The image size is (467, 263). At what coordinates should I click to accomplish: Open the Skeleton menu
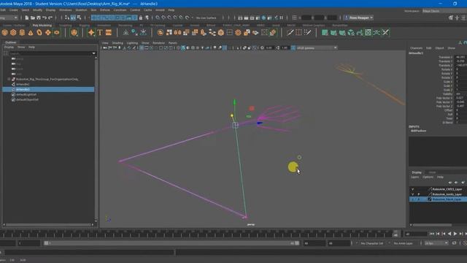(81, 9)
